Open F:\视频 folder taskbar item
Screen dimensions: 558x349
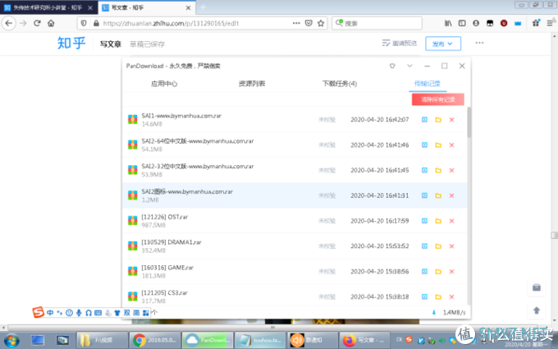[102, 341]
